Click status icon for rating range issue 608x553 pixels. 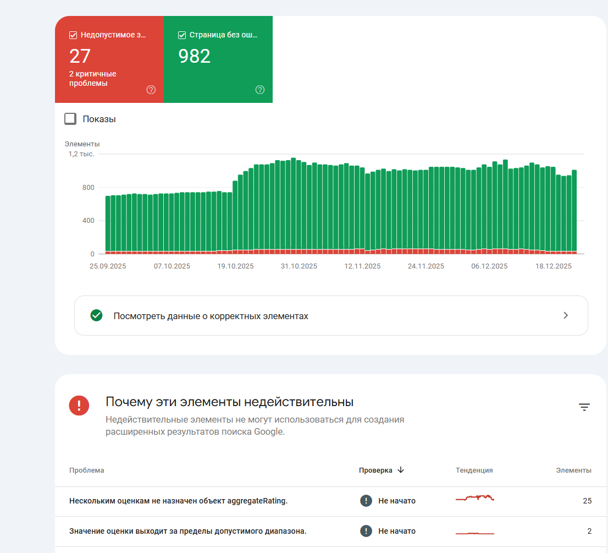366,531
